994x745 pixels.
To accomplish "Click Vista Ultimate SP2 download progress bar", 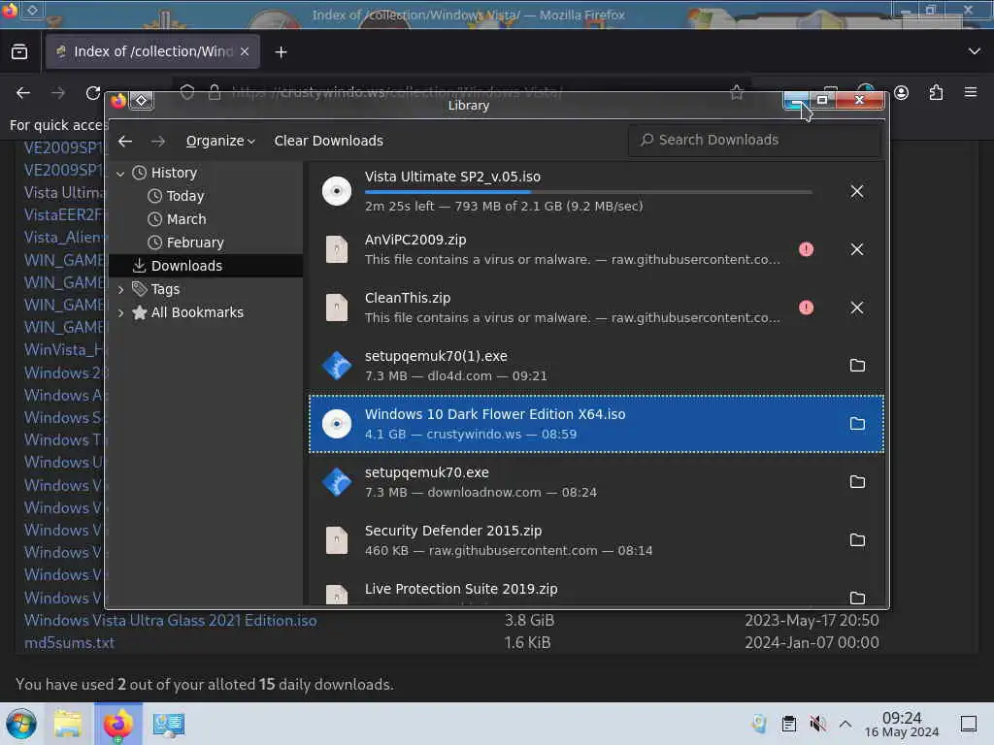I will tap(588, 192).
